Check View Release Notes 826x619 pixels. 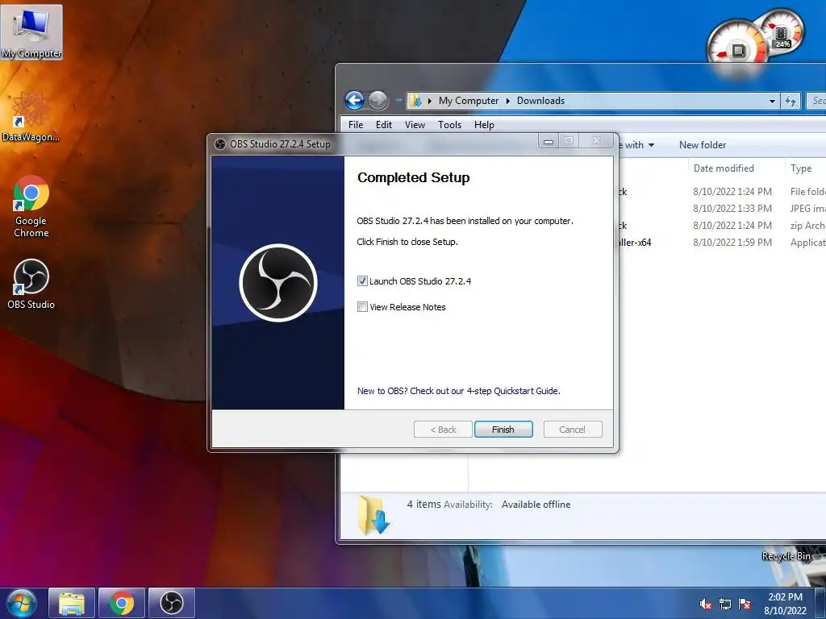pos(362,307)
